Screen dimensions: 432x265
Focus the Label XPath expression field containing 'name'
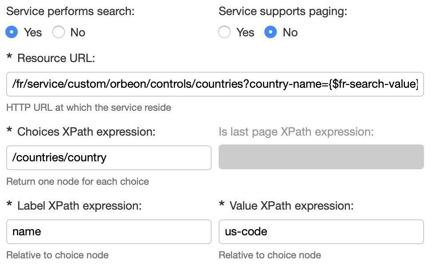(109, 232)
